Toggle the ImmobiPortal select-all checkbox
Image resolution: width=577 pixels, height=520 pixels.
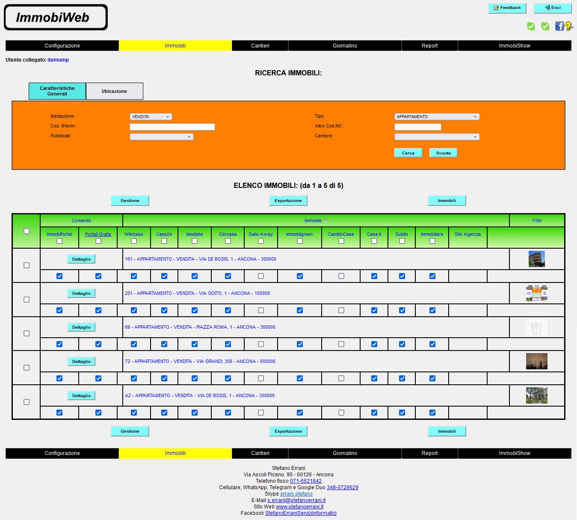click(x=59, y=241)
